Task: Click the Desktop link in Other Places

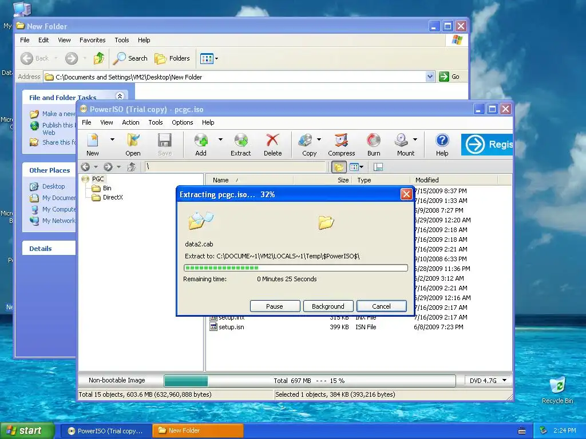Action: pos(53,186)
